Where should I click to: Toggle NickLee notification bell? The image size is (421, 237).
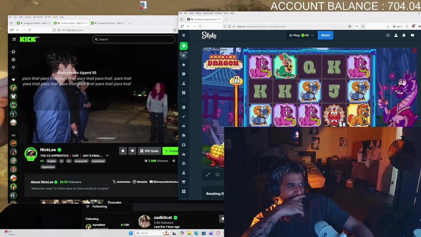123,151
